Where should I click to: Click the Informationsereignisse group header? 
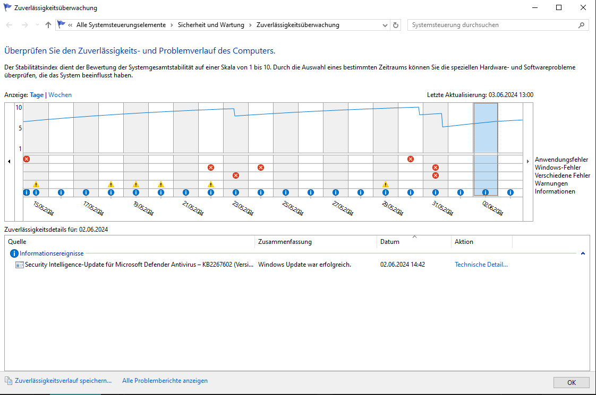click(x=52, y=253)
